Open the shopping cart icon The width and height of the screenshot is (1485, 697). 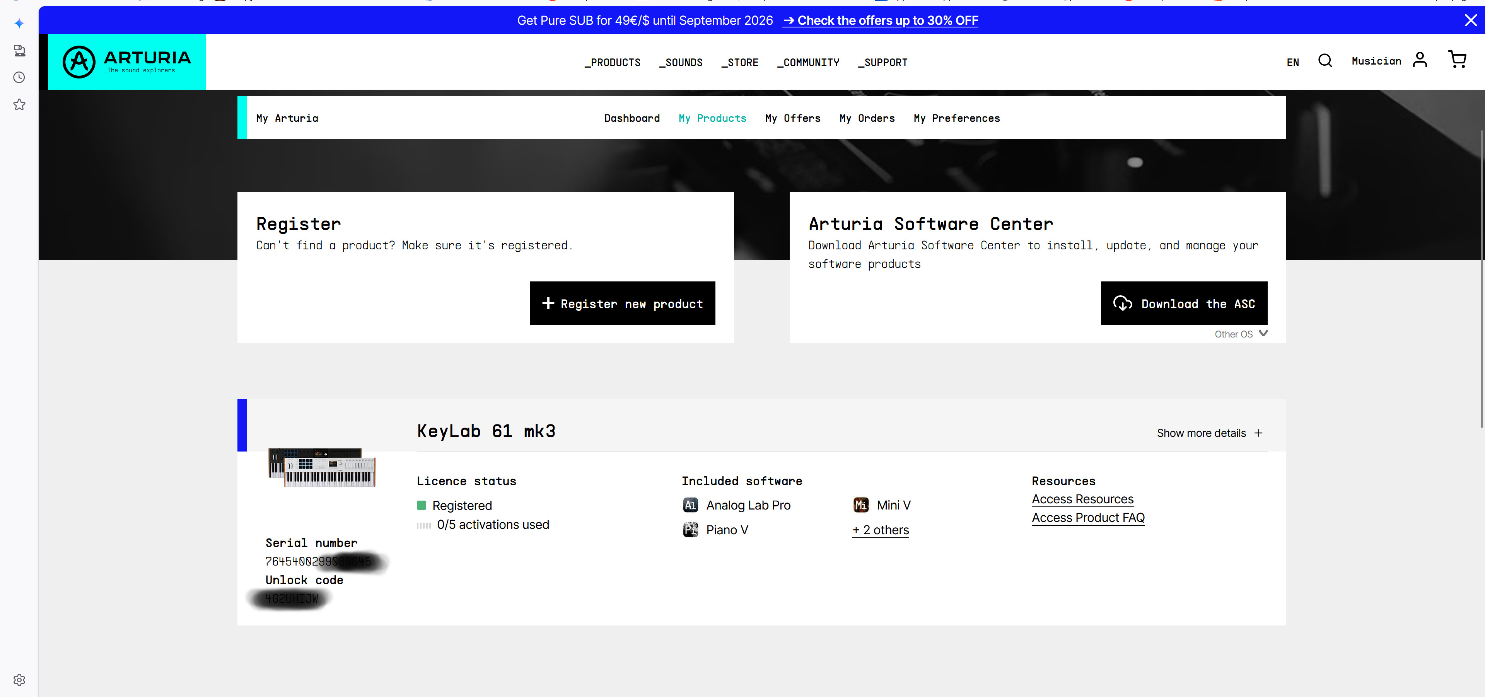pos(1457,59)
